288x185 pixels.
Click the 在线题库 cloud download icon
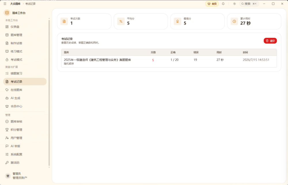pos(7,90)
